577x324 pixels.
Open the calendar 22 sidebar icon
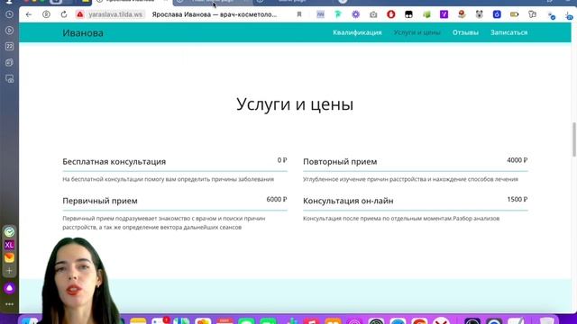[10, 46]
